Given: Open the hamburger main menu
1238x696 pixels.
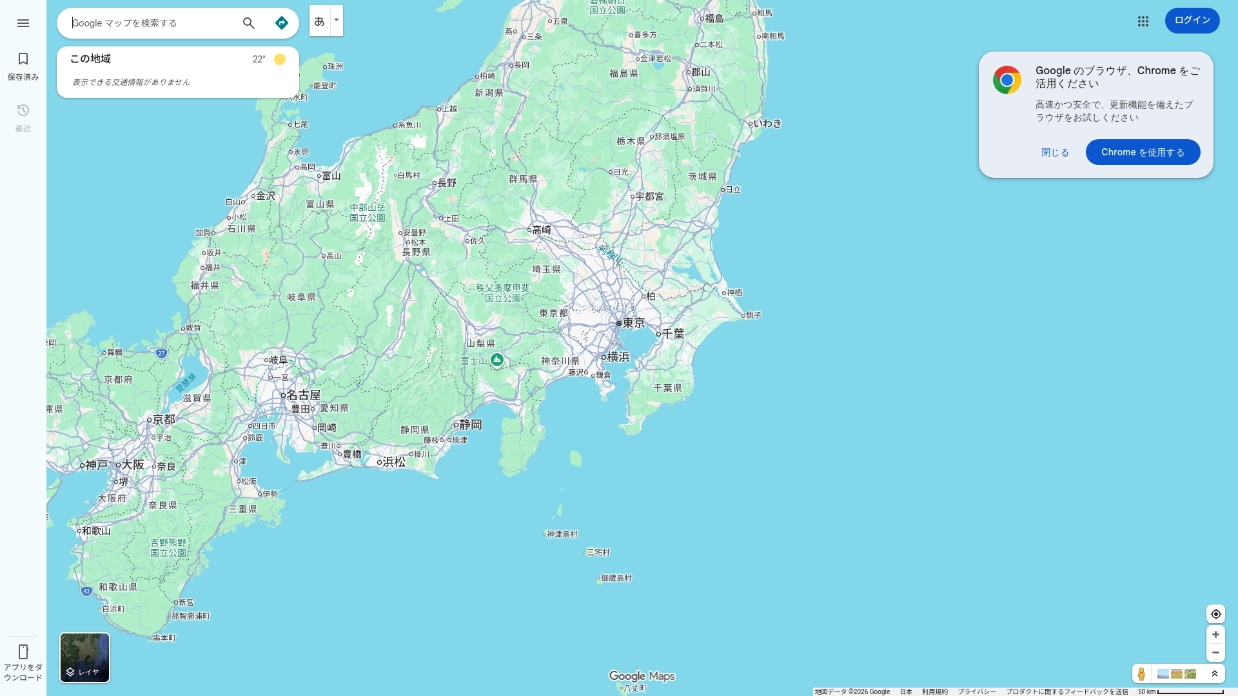Looking at the screenshot, I should coord(23,23).
